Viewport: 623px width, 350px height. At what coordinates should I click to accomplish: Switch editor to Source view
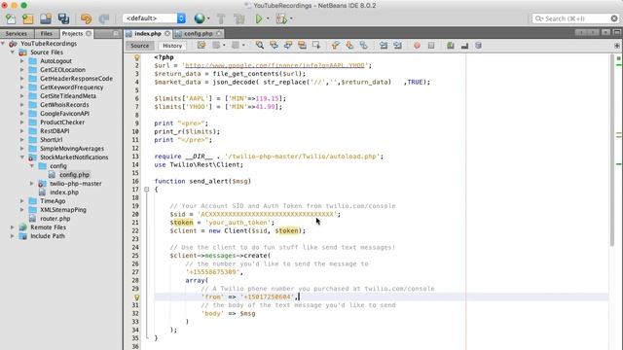(139, 46)
